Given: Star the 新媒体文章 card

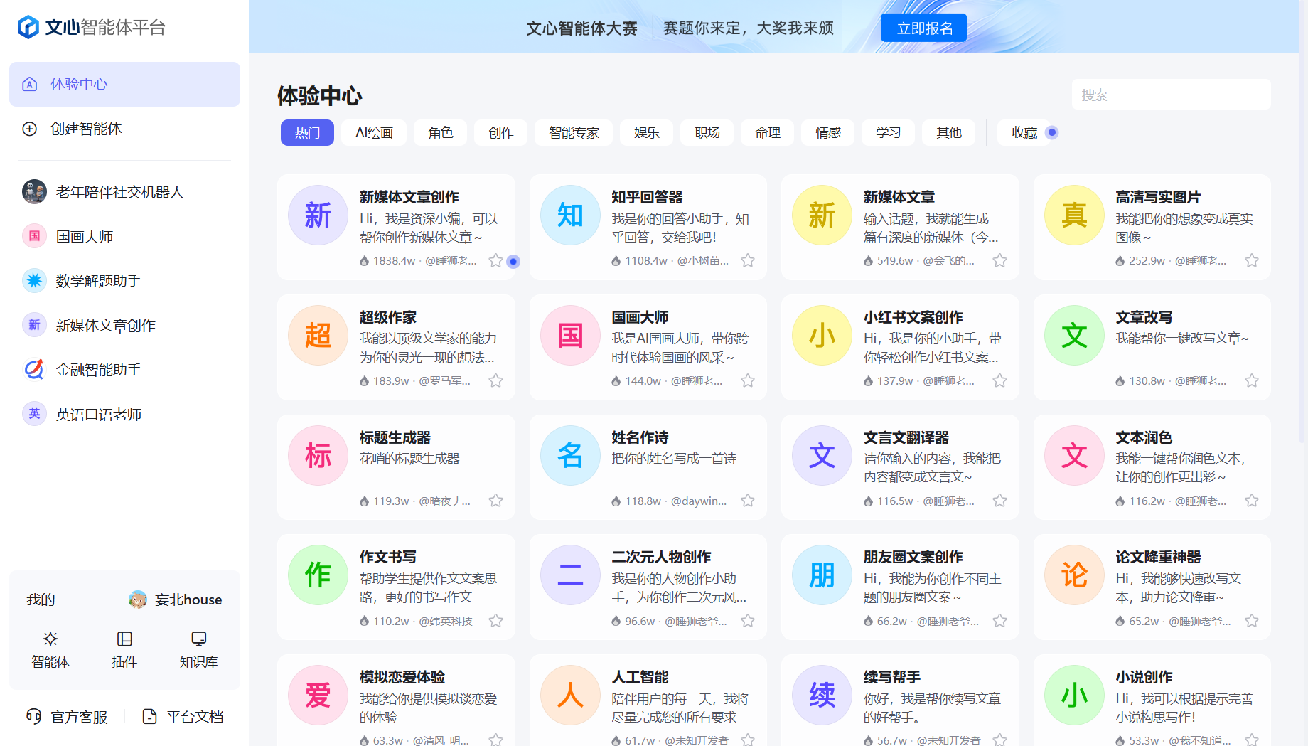Looking at the screenshot, I should click(x=1000, y=261).
